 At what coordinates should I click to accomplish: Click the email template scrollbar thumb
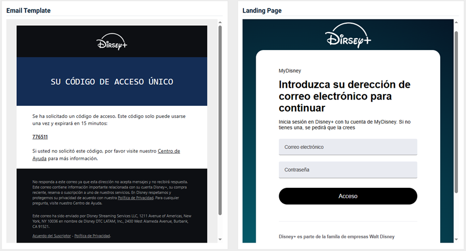(220, 120)
